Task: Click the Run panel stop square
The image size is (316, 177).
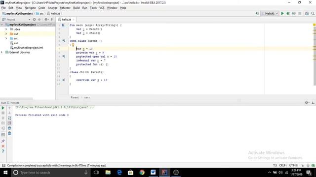Action: pos(3,113)
